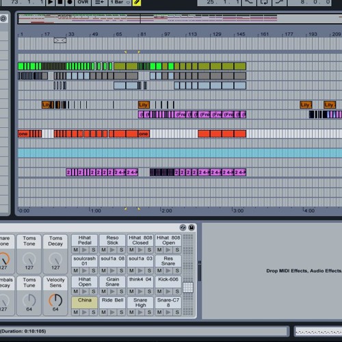Click the first yellow locator above the clips

pos(125,52)
